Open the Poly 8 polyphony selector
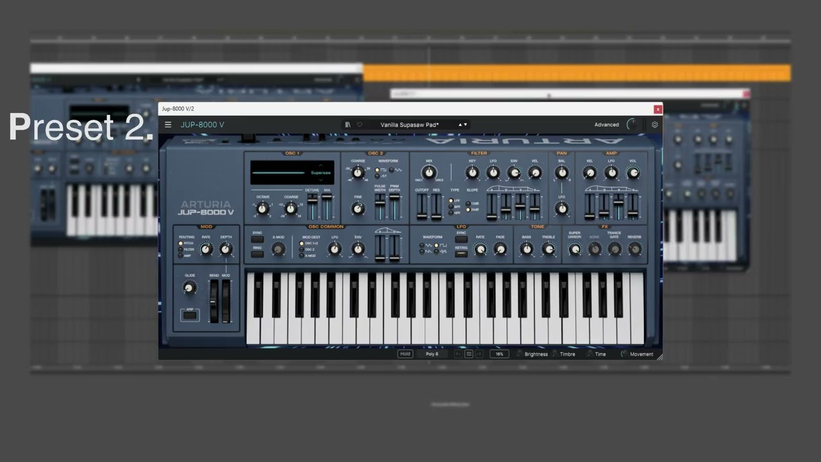Viewport: 821px width, 462px height. (x=432, y=354)
